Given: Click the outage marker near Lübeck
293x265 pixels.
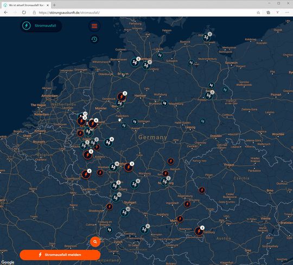Looking at the screenshot, I should 160,55.
